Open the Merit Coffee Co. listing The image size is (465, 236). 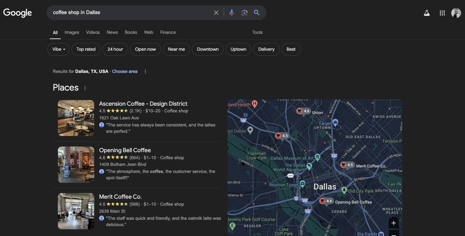tap(120, 197)
